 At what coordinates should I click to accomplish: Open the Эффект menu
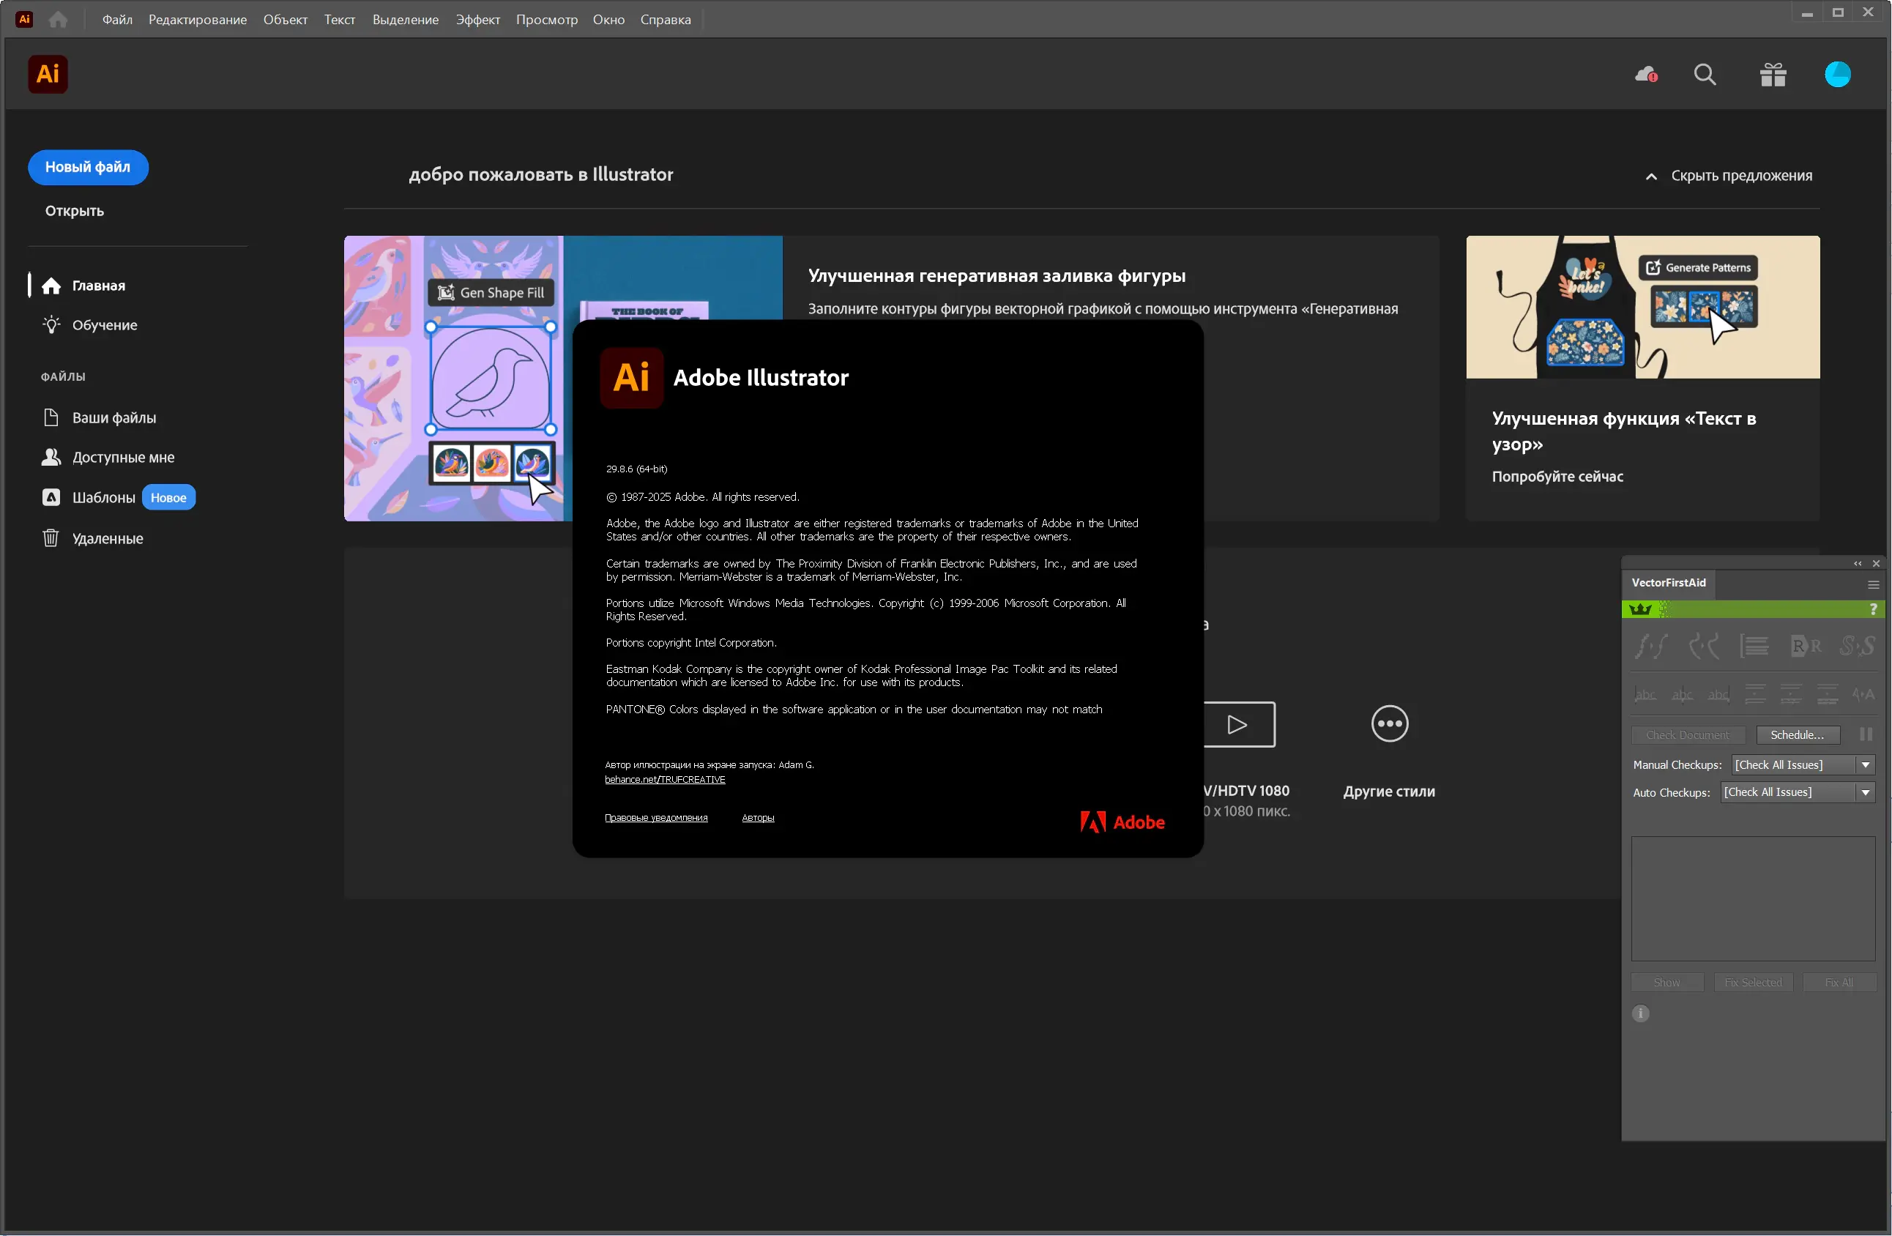tap(477, 19)
